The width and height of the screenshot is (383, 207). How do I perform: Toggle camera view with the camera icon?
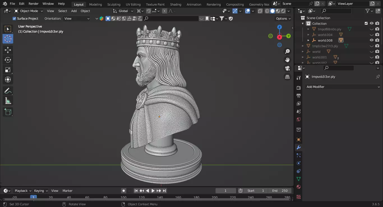[x=287, y=68]
